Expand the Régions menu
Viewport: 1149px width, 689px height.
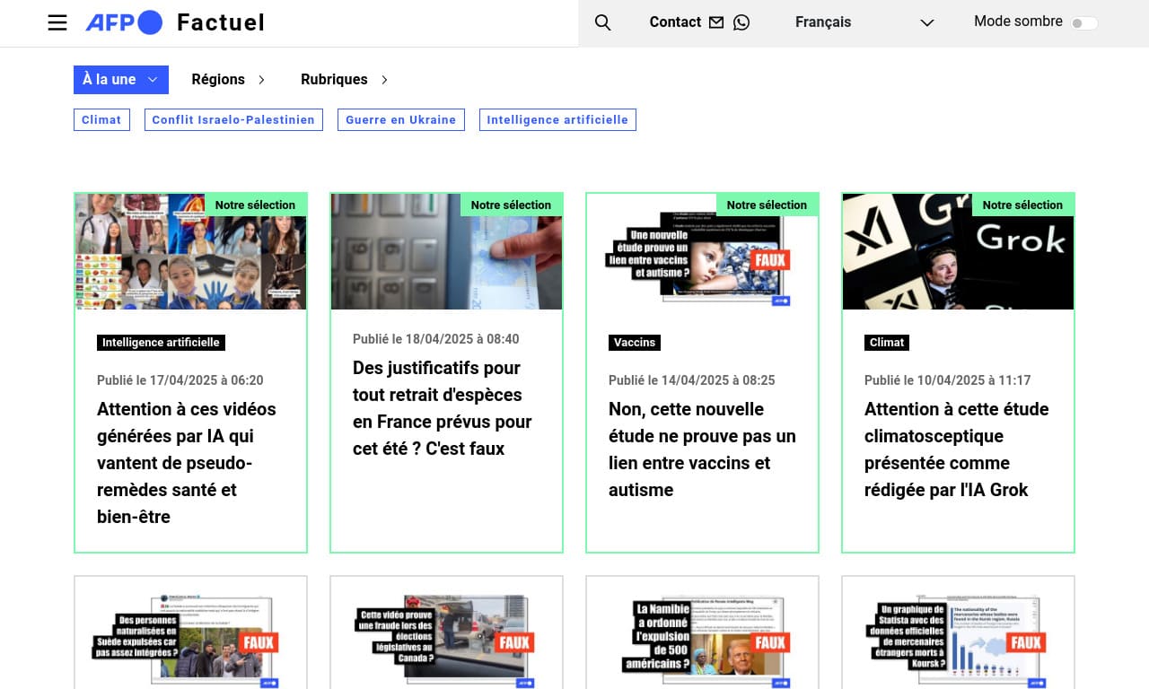pyautogui.click(x=228, y=80)
